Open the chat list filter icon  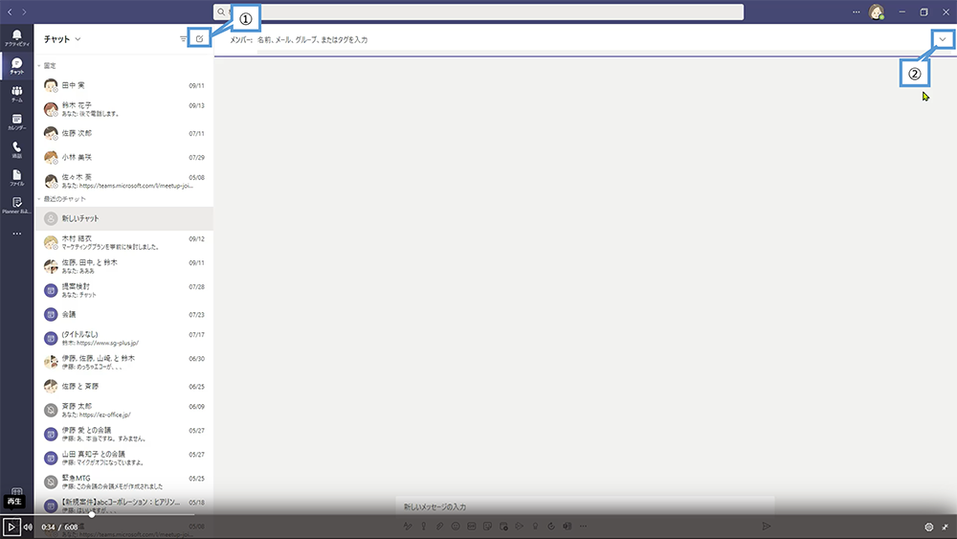click(x=183, y=38)
